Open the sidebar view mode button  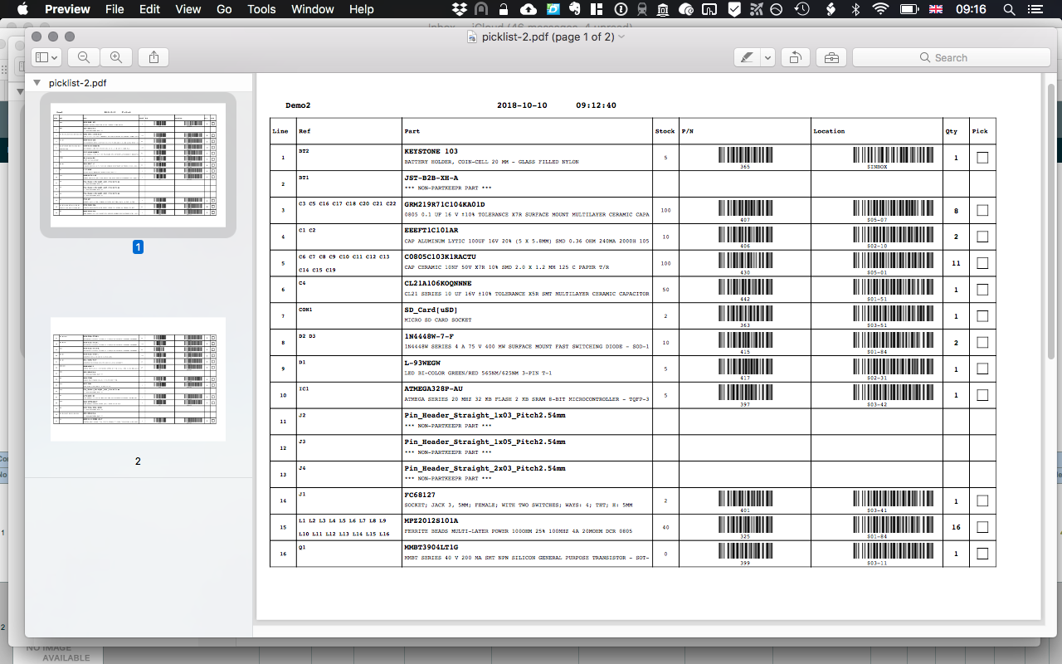[x=46, y=57]
